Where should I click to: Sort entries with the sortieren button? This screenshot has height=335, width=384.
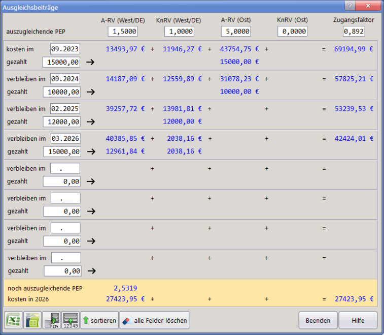pyautogui.click(x=99, y=321)
